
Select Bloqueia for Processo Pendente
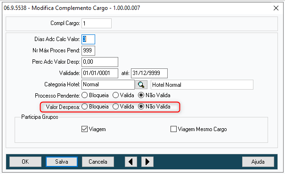tap(95, 95)
